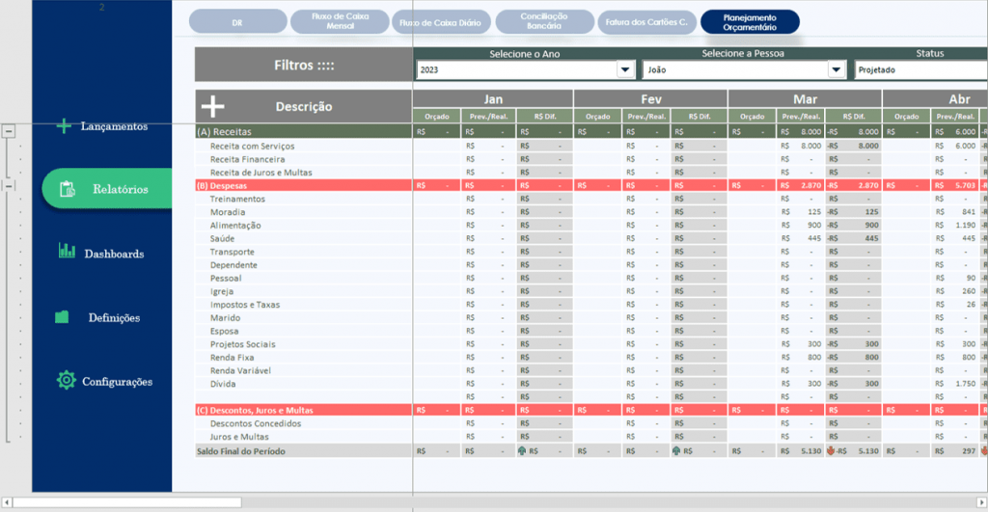Click the red arrow icon in Mar Saldo Final
The image size is (988, 512).
pos(831,451)
